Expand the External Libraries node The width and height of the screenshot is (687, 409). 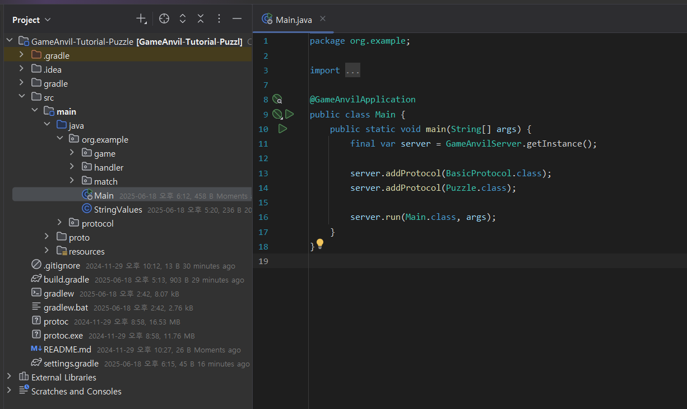coord(8,377)
